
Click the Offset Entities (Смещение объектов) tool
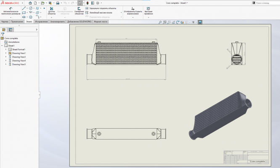point(79,10)
